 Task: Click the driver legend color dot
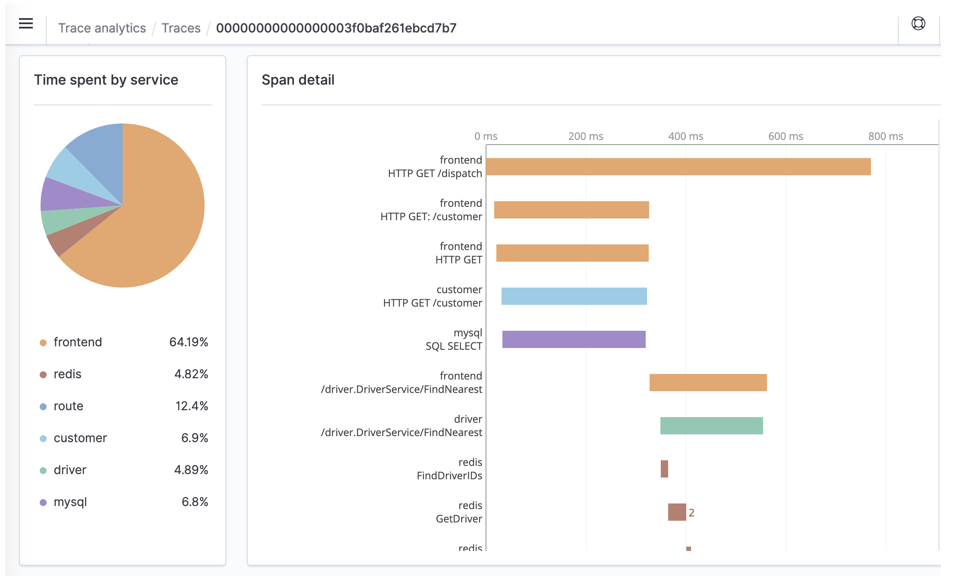tap(42, 470)
